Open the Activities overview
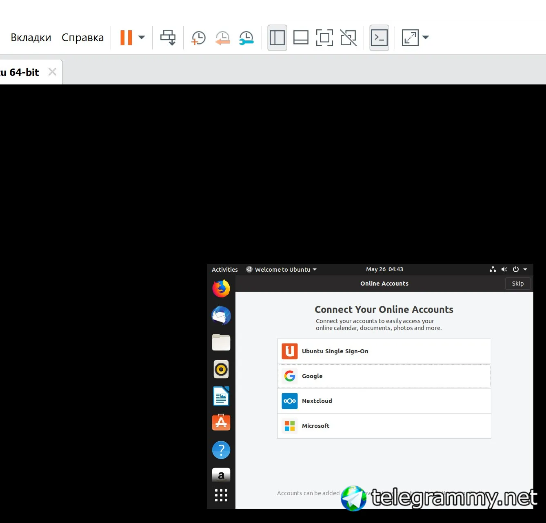 click(224, 270)
